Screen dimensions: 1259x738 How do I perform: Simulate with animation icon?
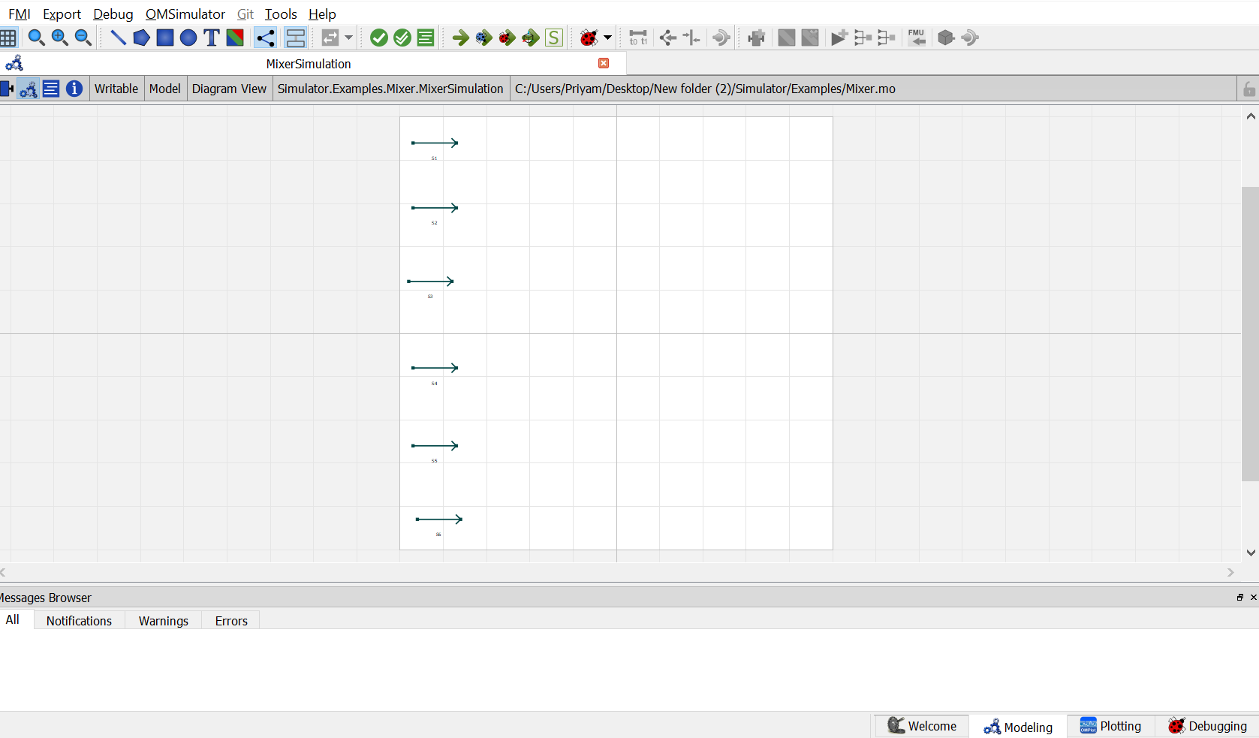tap(531, 38)
